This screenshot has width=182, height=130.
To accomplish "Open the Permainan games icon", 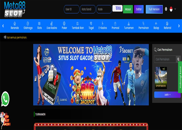I will (144, 23).
